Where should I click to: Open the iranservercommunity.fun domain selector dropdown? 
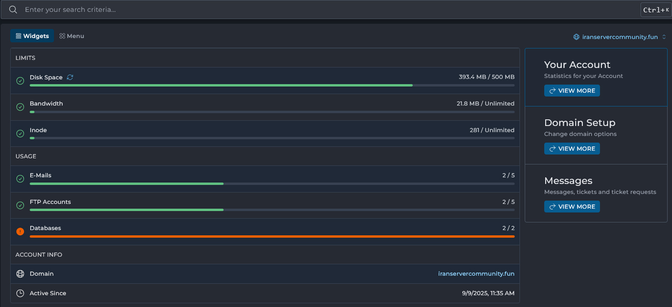pyautogui.click(x=619, y=37)
